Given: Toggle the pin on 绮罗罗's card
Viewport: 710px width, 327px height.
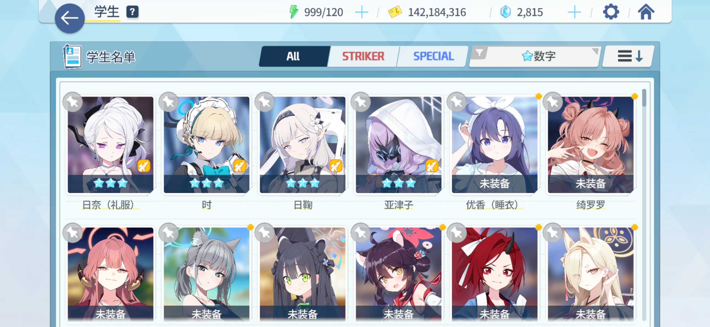Looking at the screenshot, I should 553,102.
